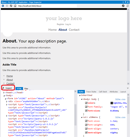
Task: Collapse the inspector pane with double chevron
Action: (128, 88)
